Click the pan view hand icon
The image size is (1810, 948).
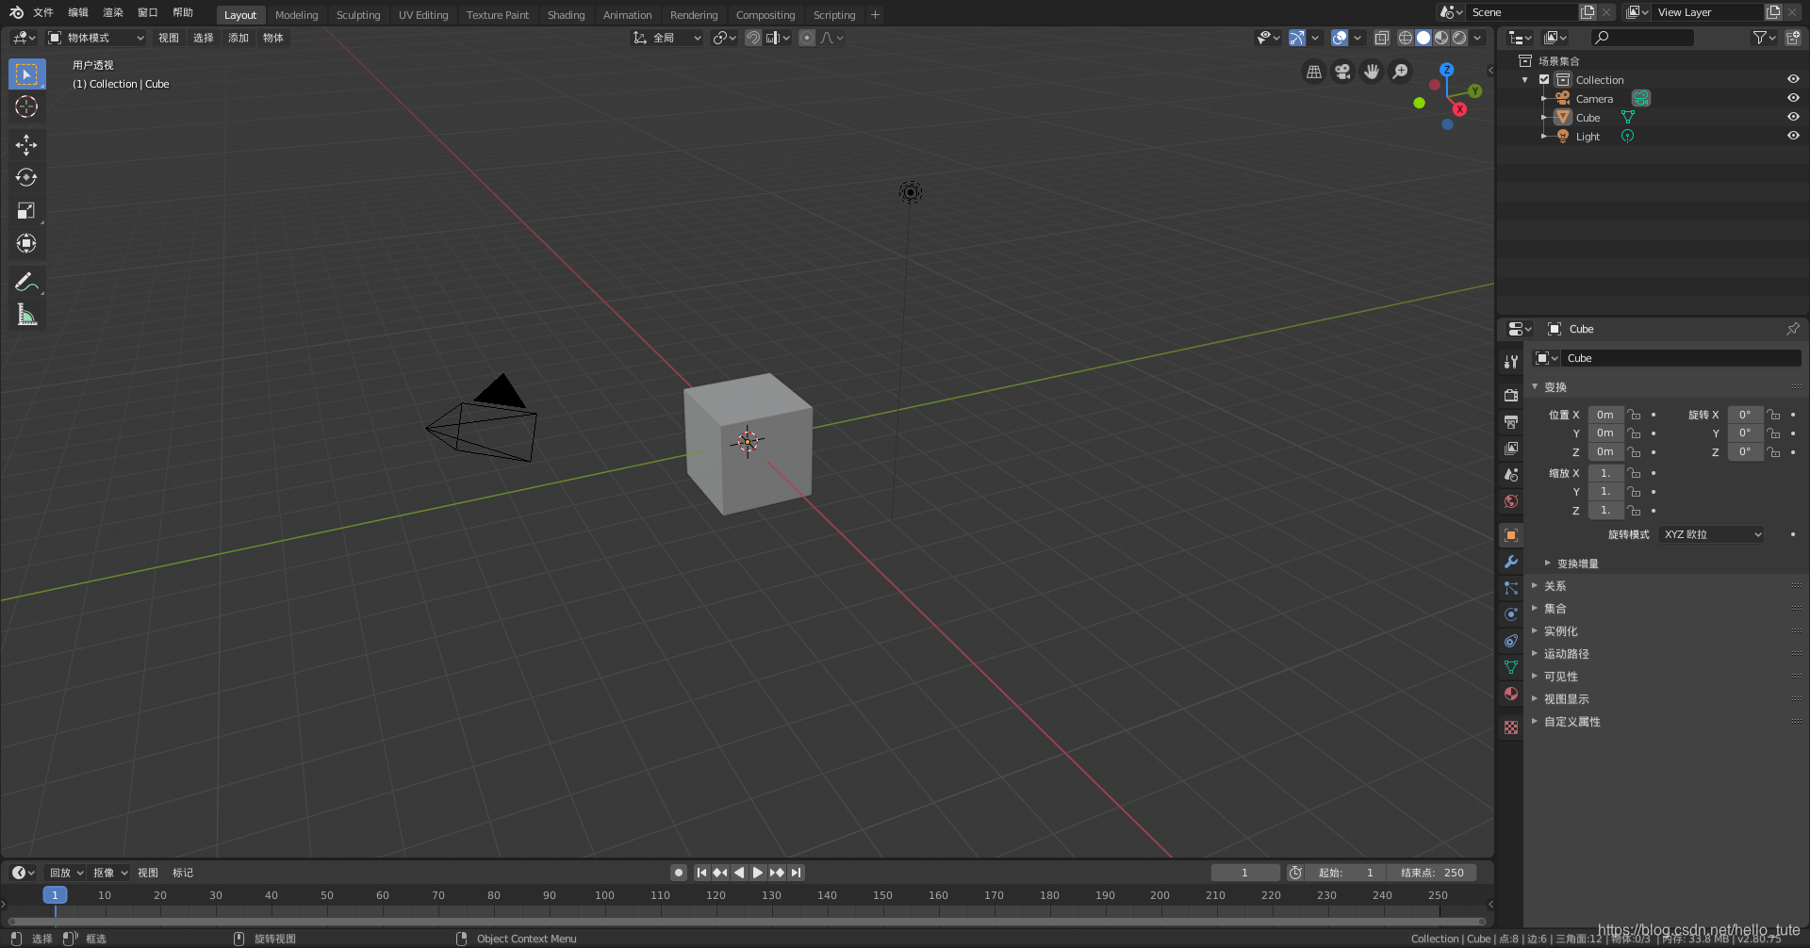[1372, 72]
